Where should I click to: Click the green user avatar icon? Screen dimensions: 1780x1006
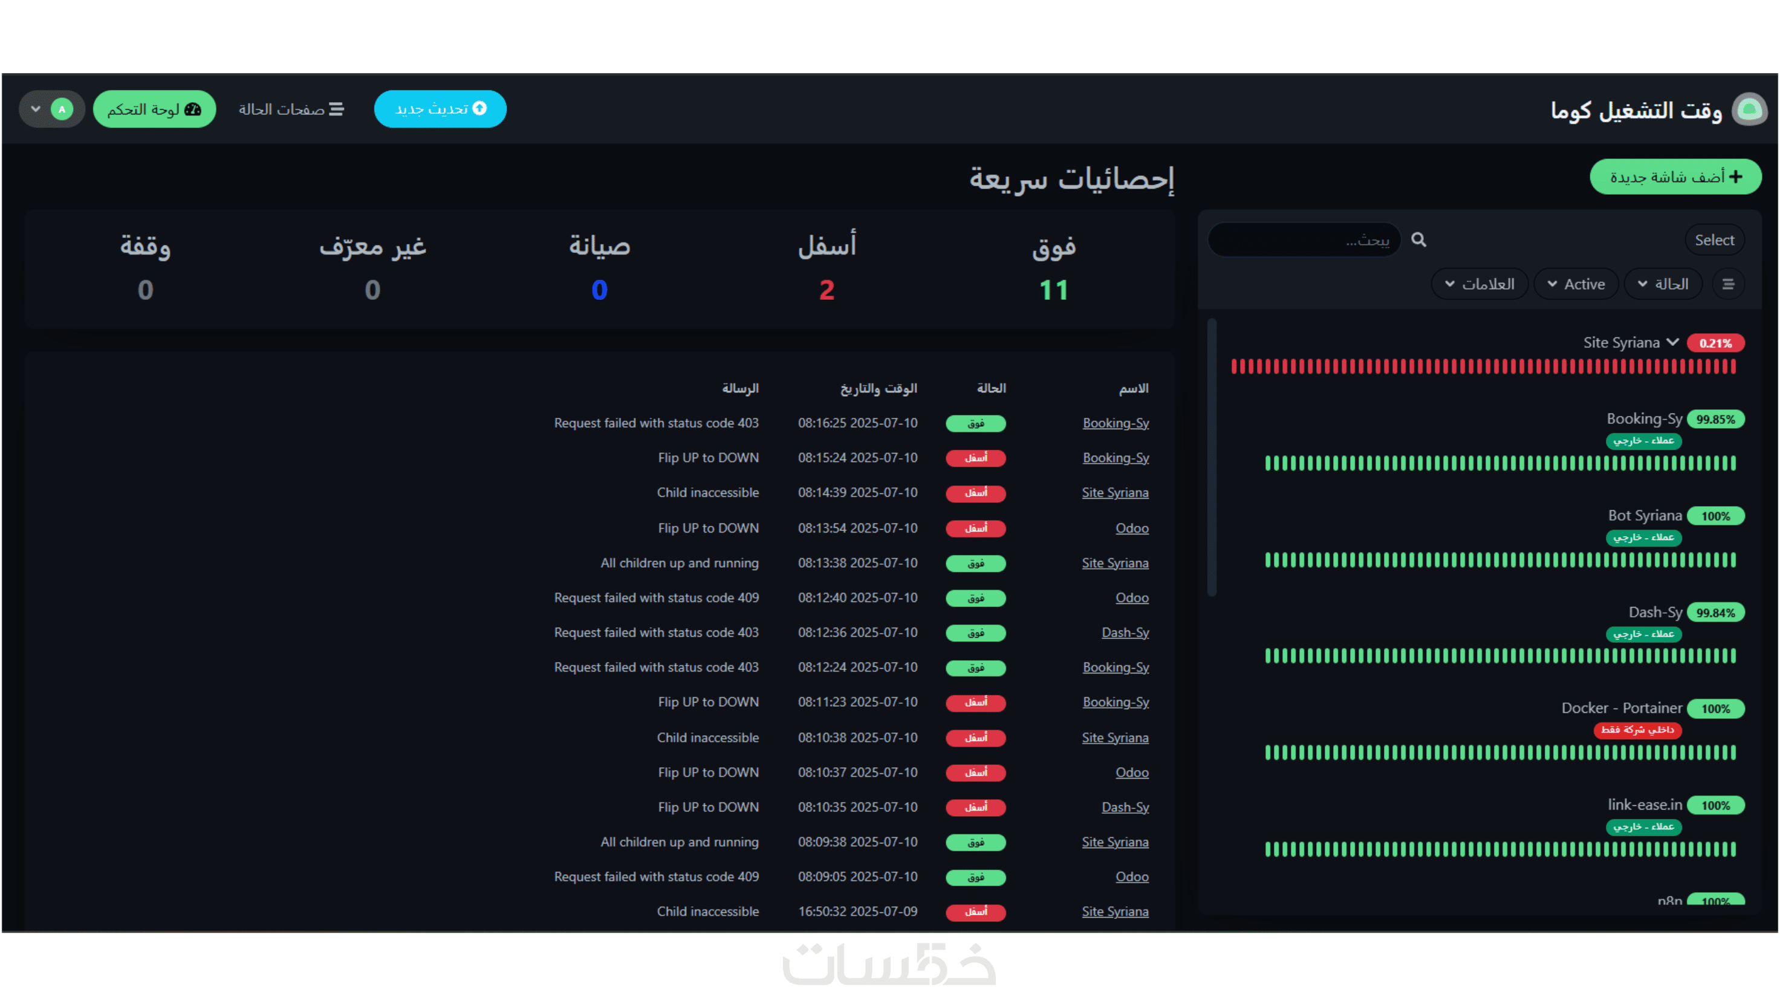(62, 109)
